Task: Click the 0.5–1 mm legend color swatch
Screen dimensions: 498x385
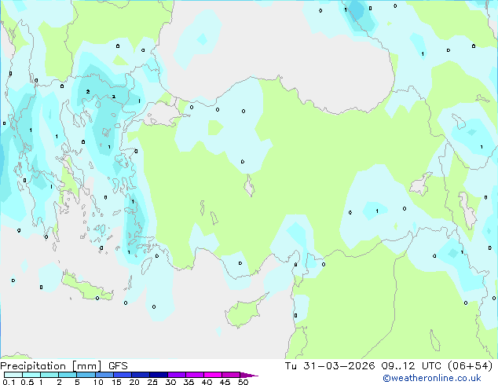Action: [x=31, y=375]
